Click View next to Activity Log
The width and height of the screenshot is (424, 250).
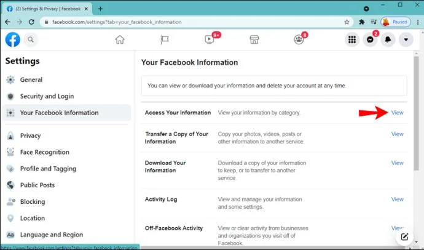397,200
